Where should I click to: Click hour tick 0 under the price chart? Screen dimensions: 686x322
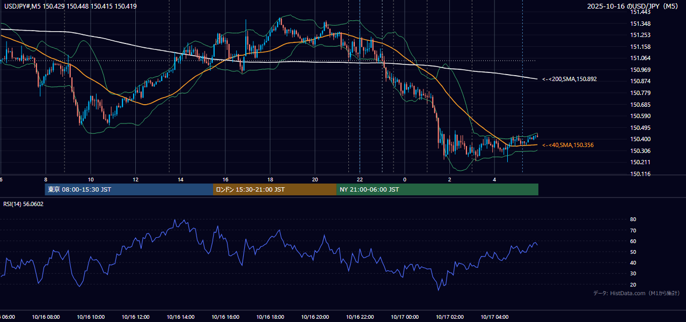(x=405, y=180)
